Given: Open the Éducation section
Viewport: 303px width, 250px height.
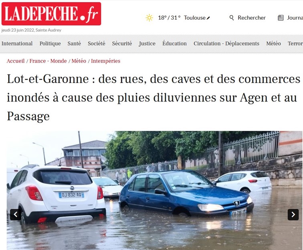Looking at the screenshot, I should [174, 43].
